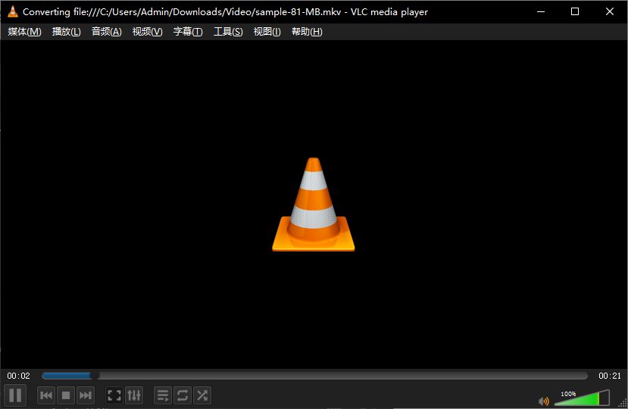Toggle remaining time on 00:21 label
The image size is (628, 409).
(610, 376)
